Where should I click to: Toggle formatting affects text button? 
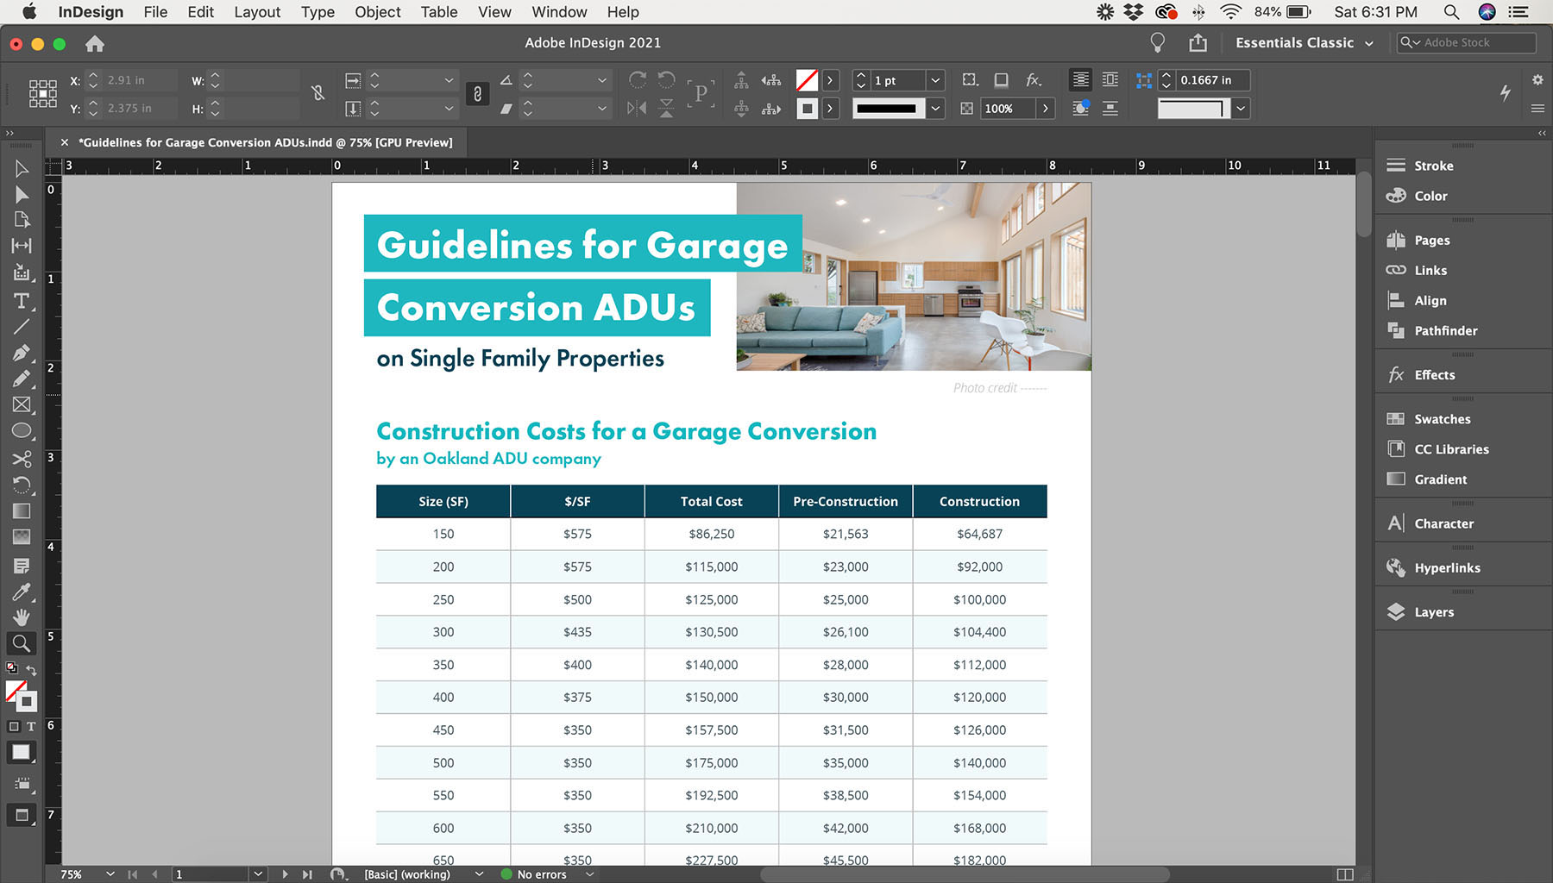point(31,727)
